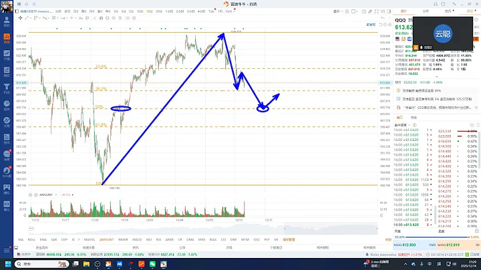Click the indicator management link
Viewport: 481px width, 270px height.
click(289, 239)
